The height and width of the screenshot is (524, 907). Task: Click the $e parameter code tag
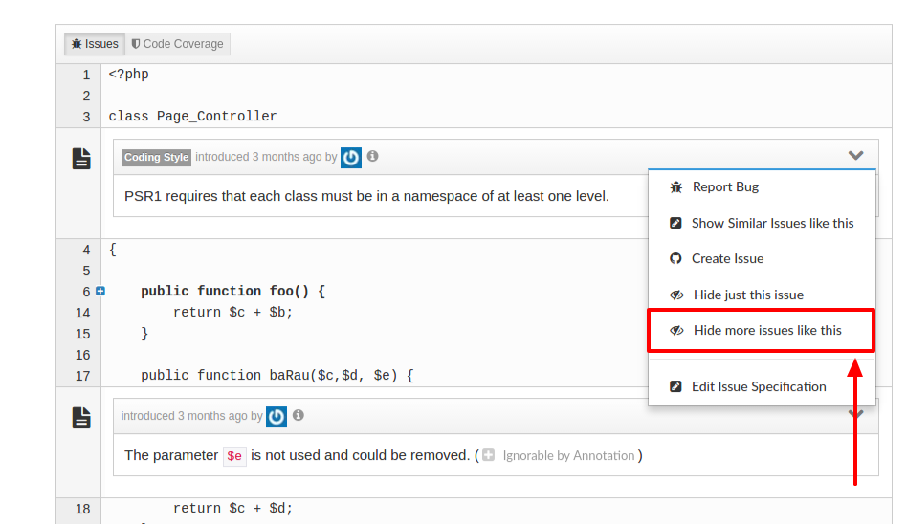(x=234, y=456)
